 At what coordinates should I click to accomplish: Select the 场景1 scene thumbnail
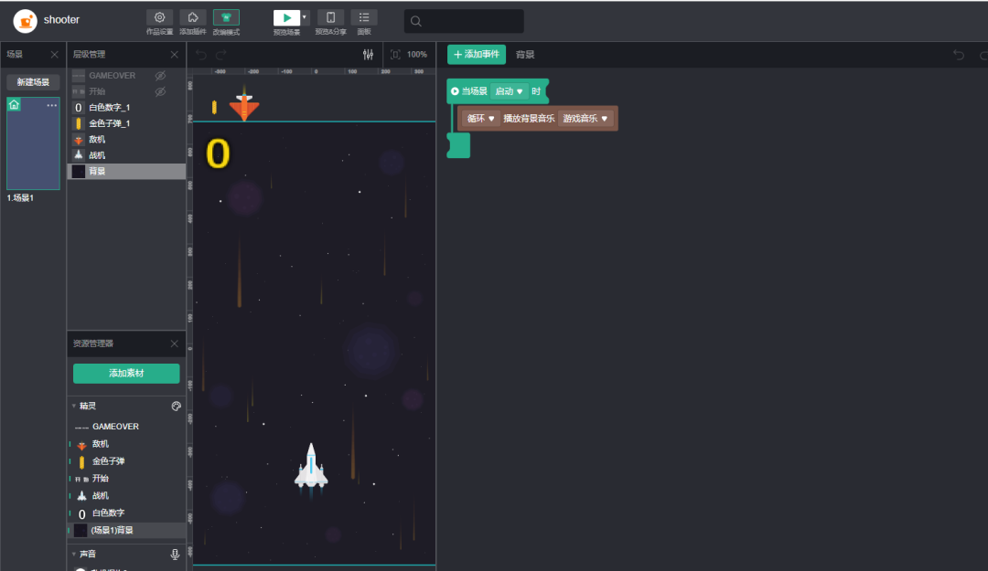tap(34, 143)
